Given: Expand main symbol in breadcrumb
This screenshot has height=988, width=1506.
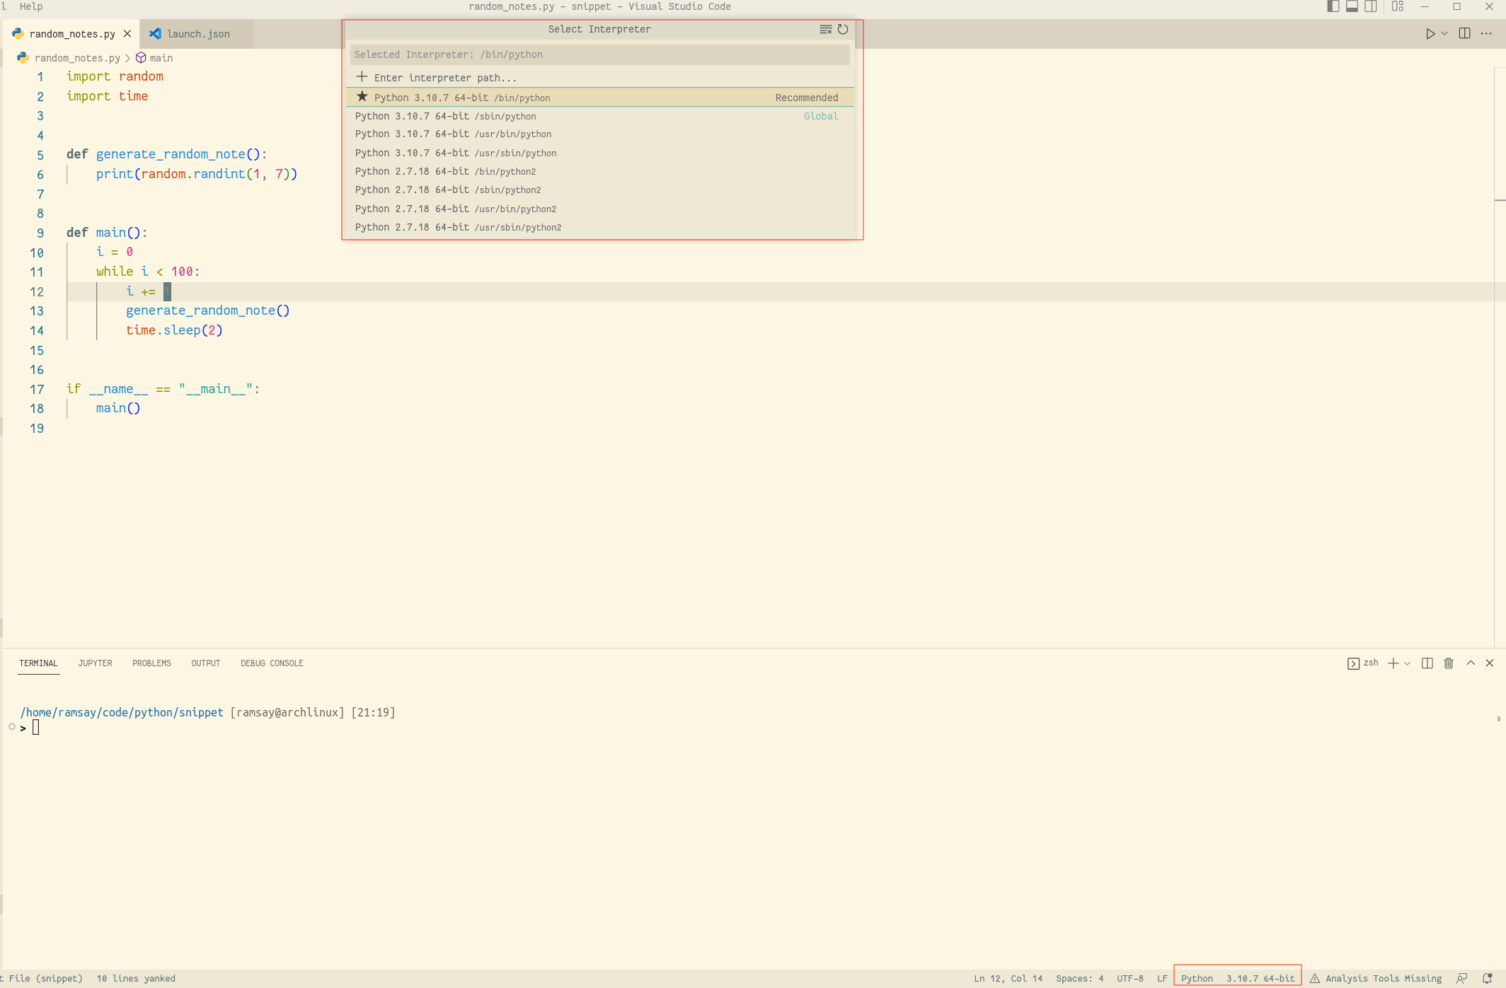Looking at the screenshot, I should click(x=161, y=58).
